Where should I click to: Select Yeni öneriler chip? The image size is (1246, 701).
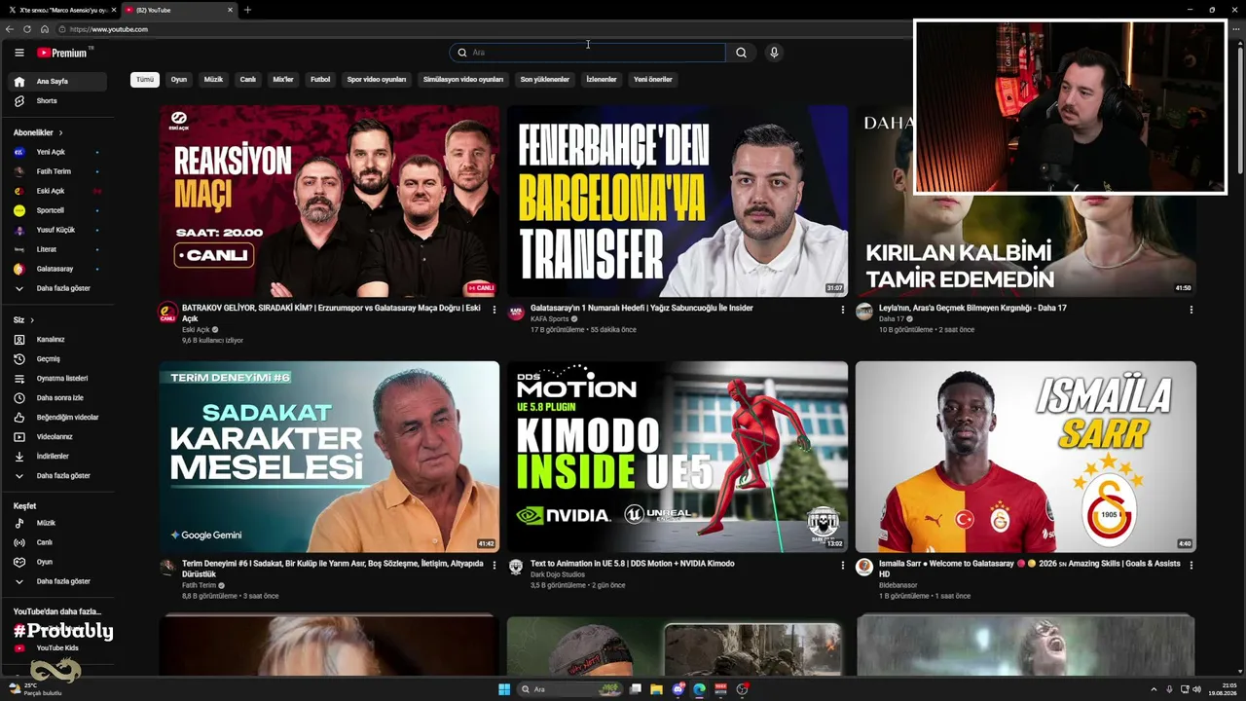coord(653,80)
